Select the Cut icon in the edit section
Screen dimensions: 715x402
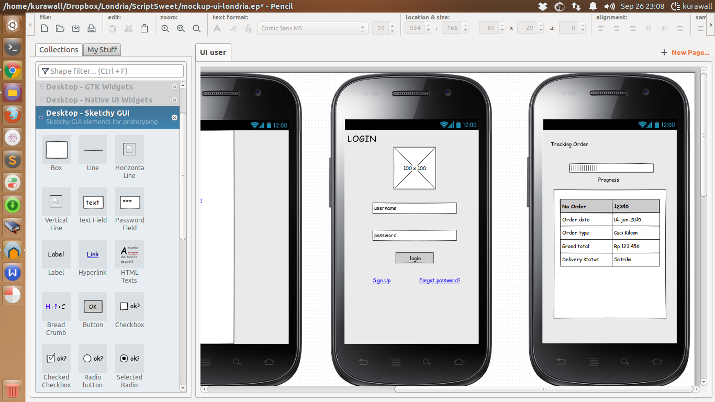click(x=128, y=28)
